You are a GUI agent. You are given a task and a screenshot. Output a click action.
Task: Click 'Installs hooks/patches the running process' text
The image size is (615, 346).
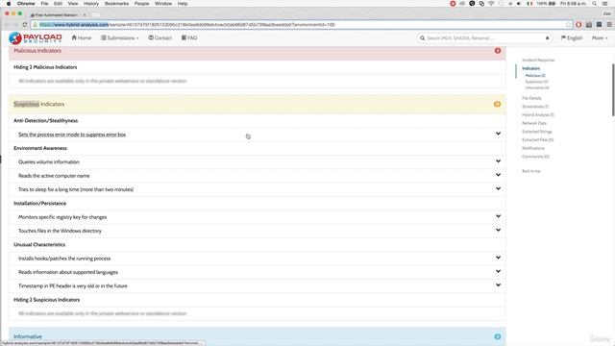[x=64, y=259]
